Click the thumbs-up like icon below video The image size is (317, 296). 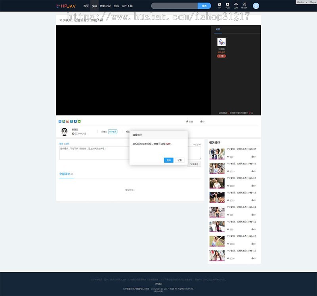tap(201, 121)
